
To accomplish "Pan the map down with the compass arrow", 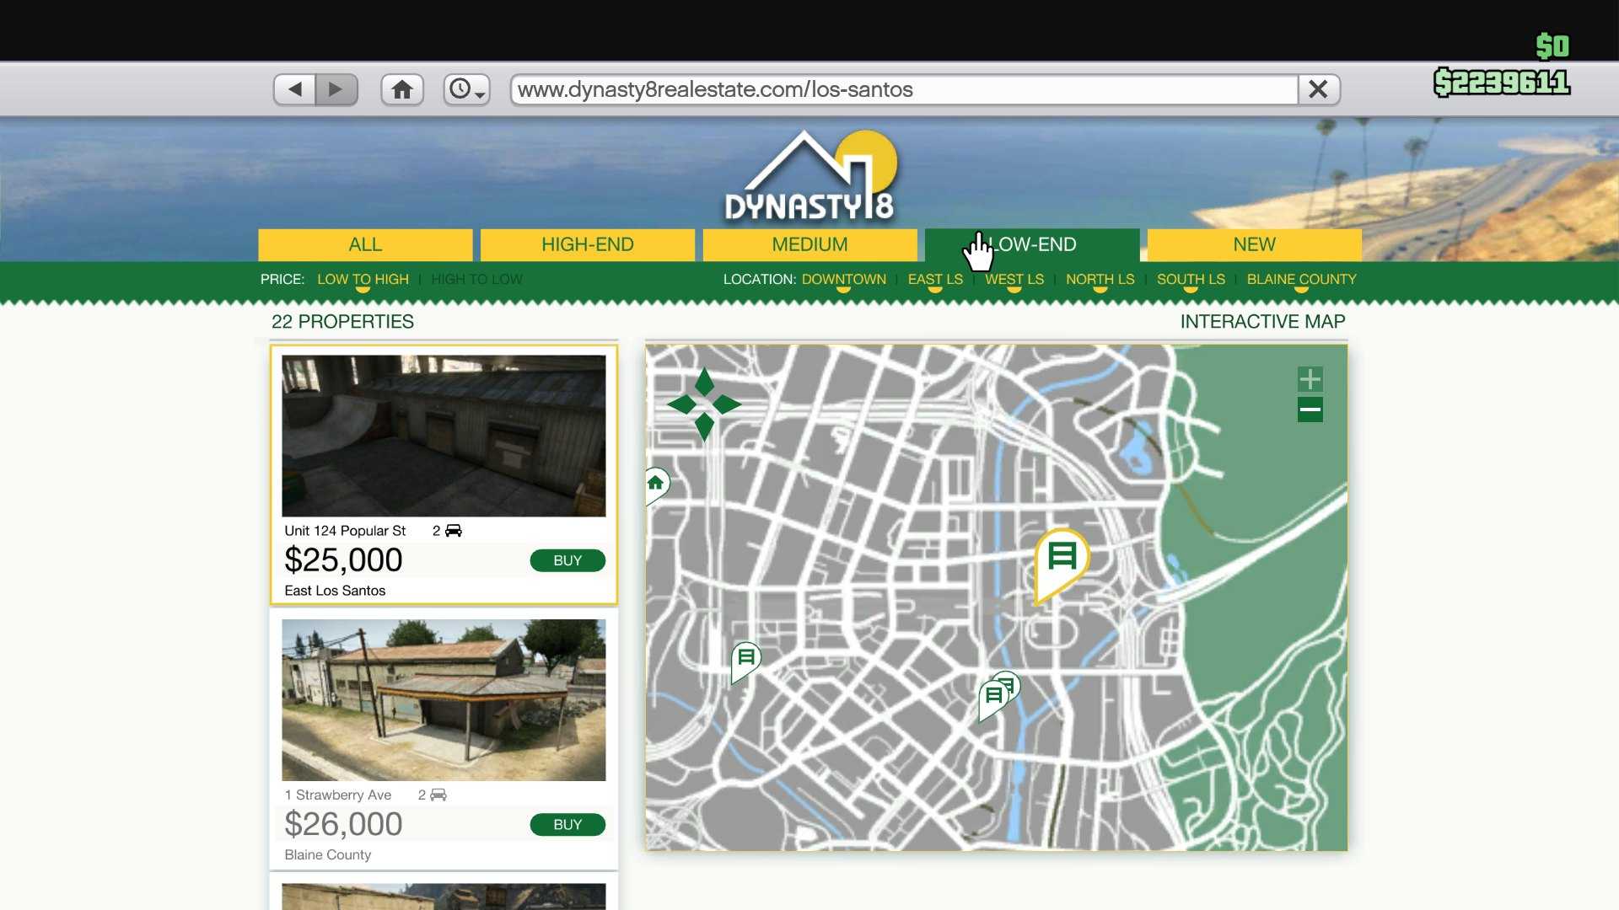I will [705, 427].
